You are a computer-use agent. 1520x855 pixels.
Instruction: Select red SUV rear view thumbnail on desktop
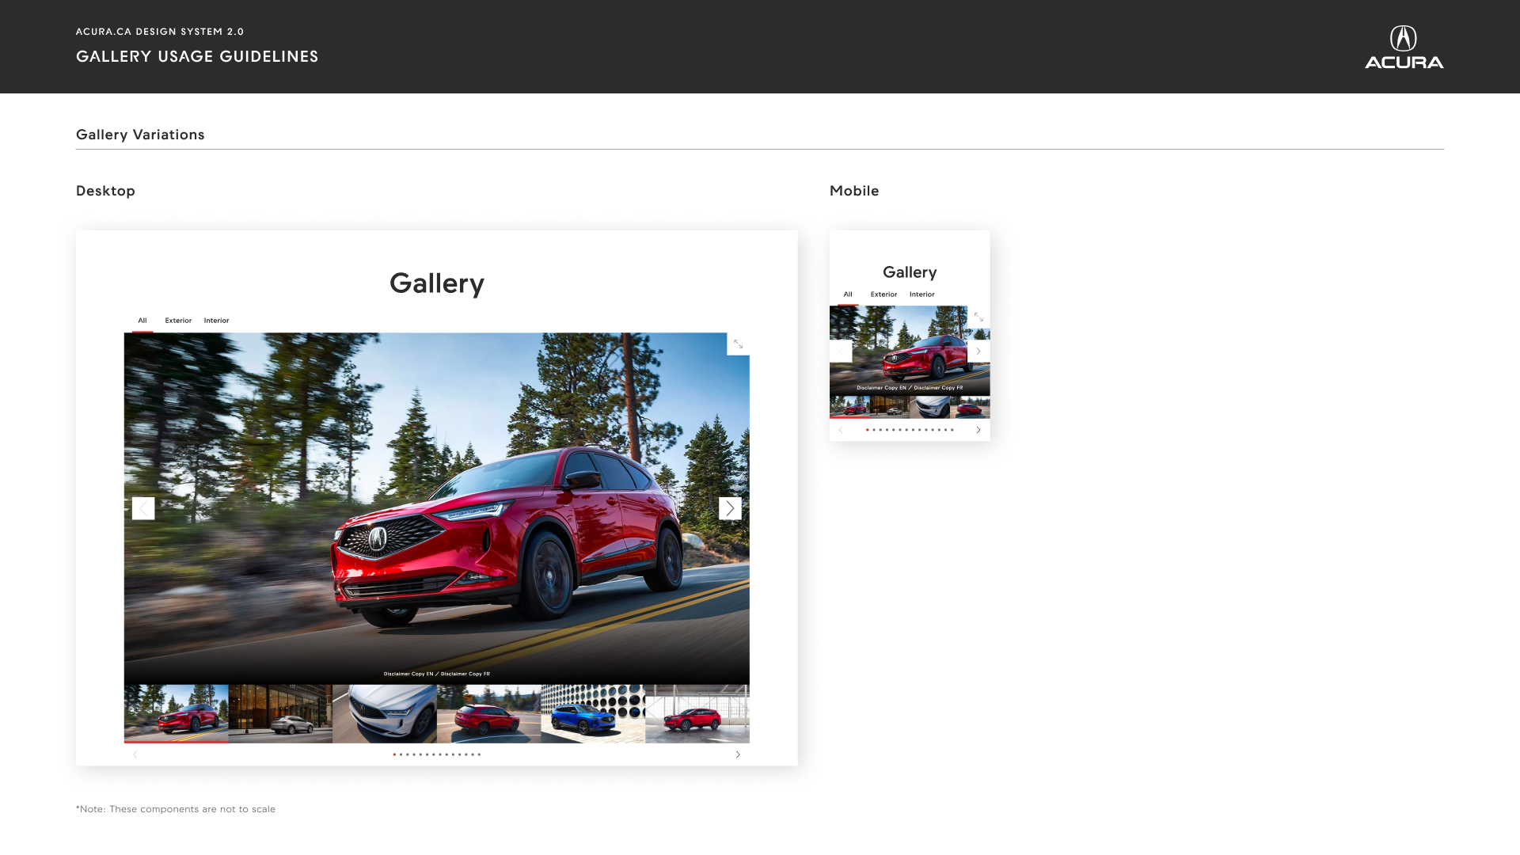[489, 714]
